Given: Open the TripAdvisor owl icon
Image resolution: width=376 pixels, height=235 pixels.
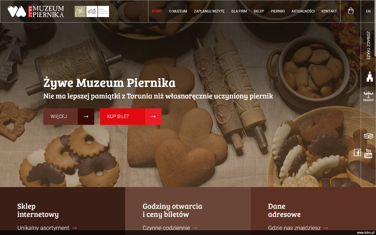Looking at the screenshot, I should coord(368,136).
